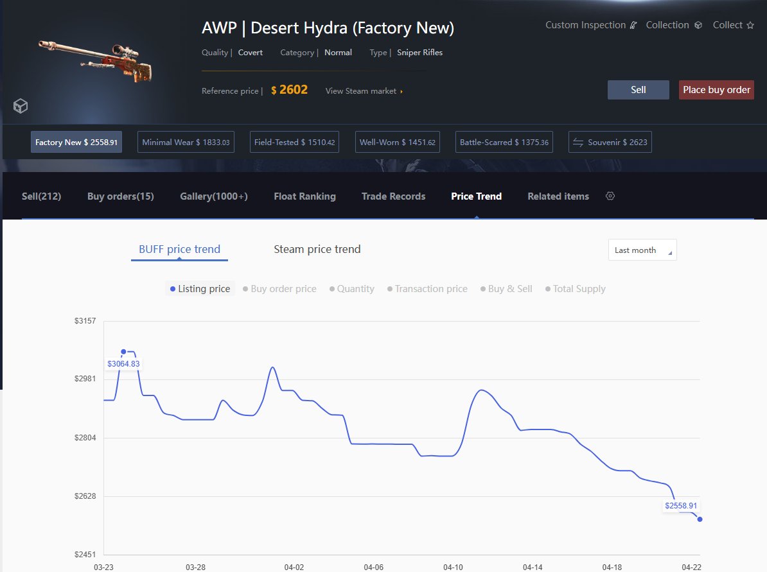This screenshot has height=572, width=767.
Task: Select Field-Tested $1510.42 wear option
Action: pyautogui.click(x=294, y=143)
